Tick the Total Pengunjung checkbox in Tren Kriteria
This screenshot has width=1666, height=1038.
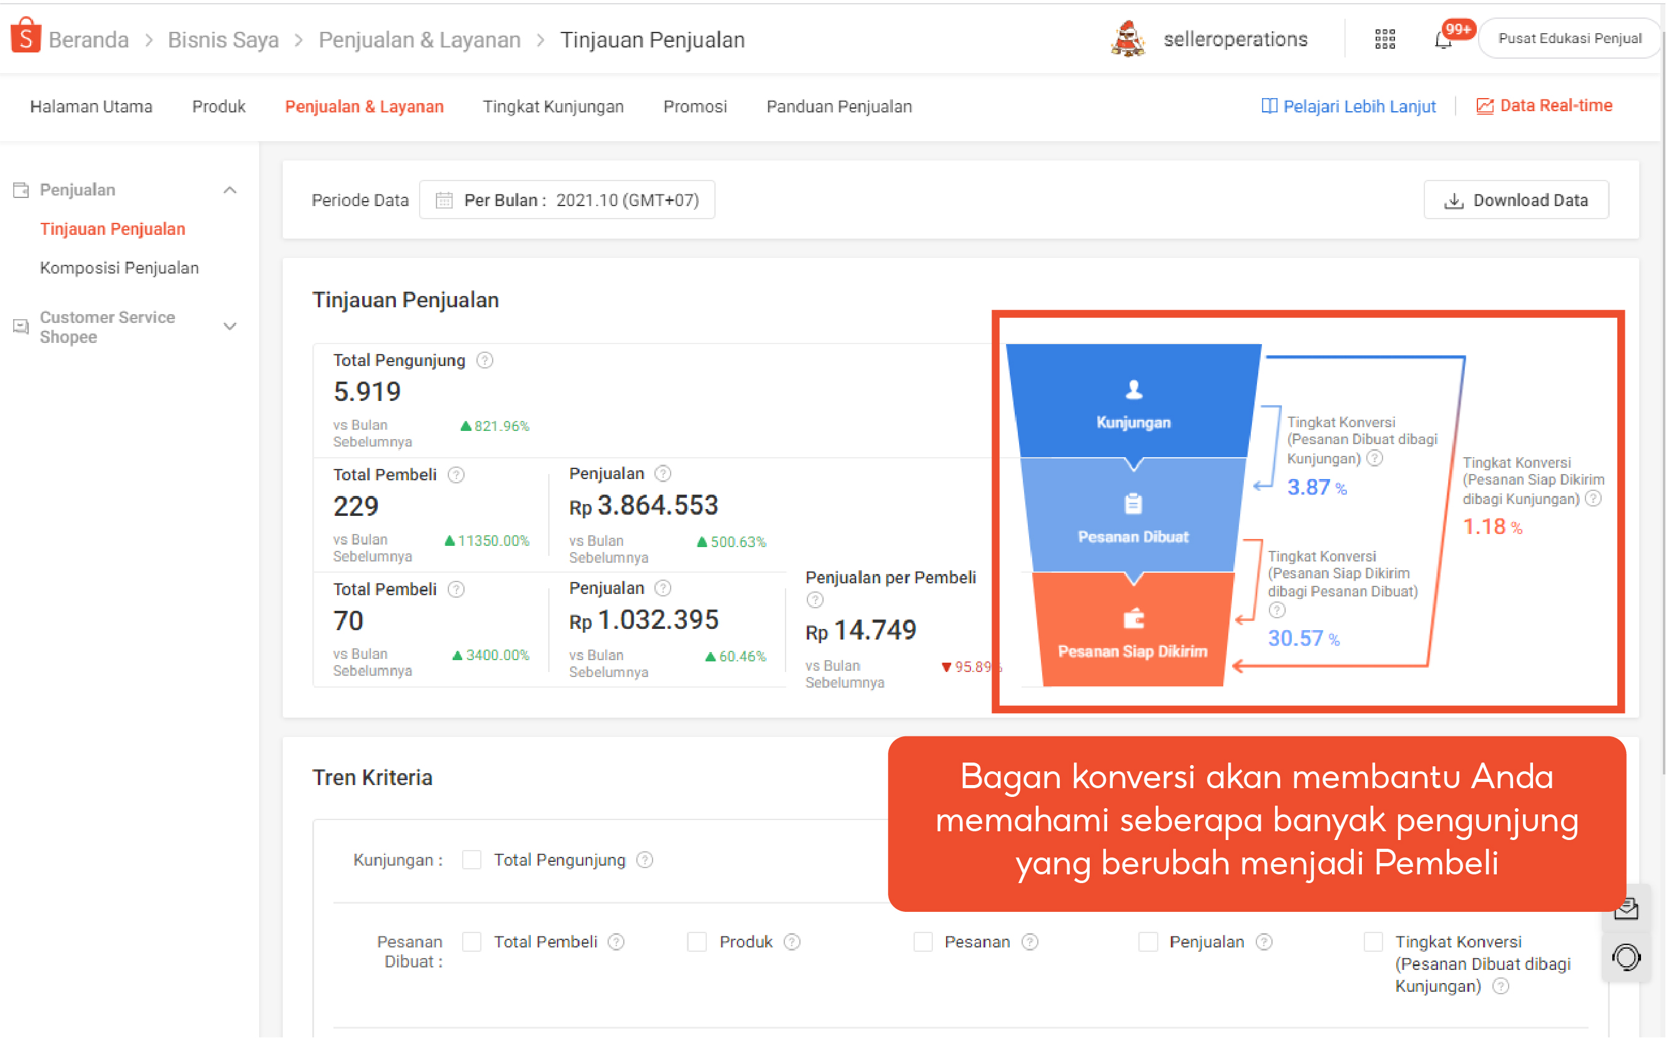tap(471, 859)
